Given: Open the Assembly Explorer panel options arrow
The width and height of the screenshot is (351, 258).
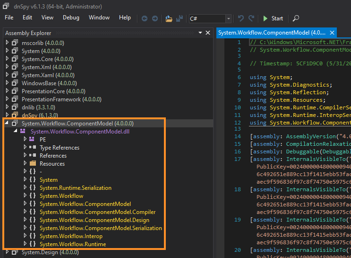Looking at the screenshot, I should tap(200, 33).
